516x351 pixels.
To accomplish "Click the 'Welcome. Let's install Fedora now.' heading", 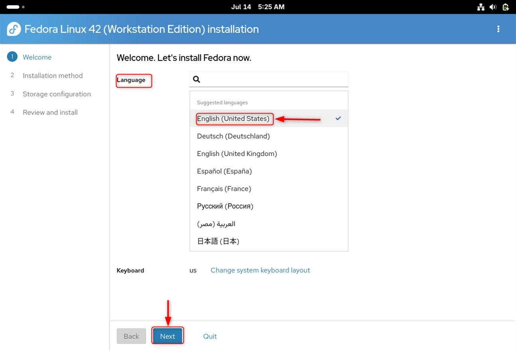I will tap(184, 58).
